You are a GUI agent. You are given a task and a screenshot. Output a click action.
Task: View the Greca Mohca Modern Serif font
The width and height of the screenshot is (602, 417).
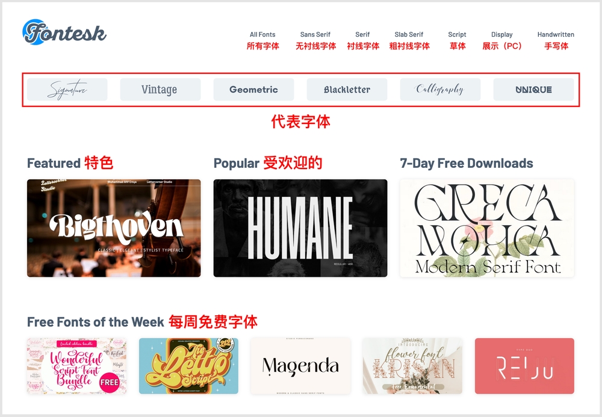point(487,228)
